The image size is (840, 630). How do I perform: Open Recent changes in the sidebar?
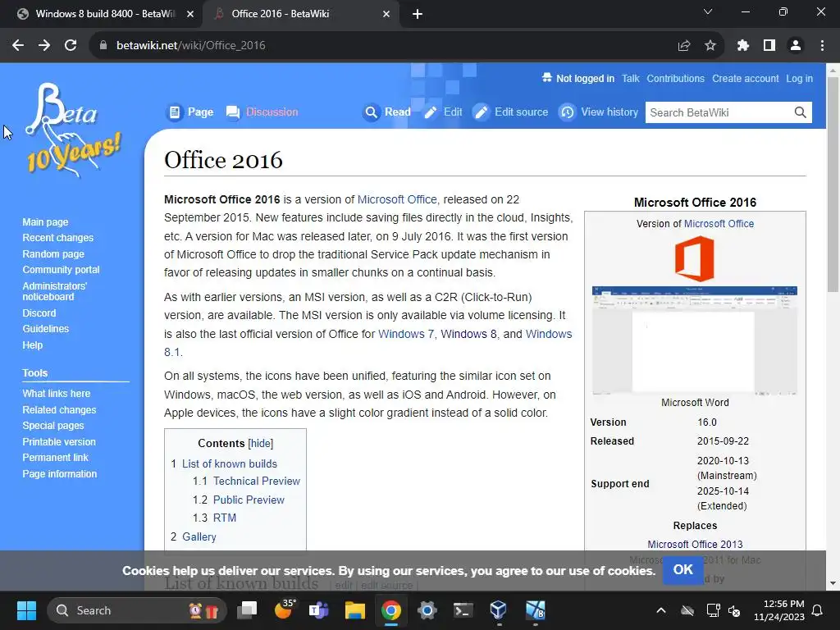tap(58, 237)
